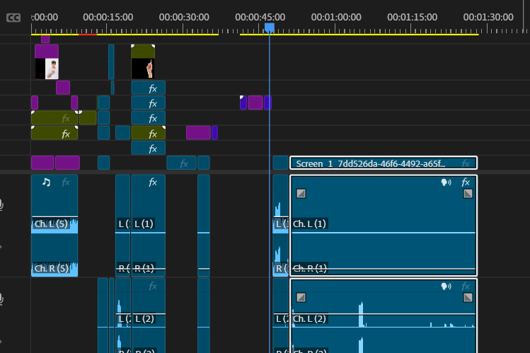This screenshot has width=530, height=353.
Task: Click the fade-out handle on the Ch. L (2) clip
Action: [x=468, y=297]
